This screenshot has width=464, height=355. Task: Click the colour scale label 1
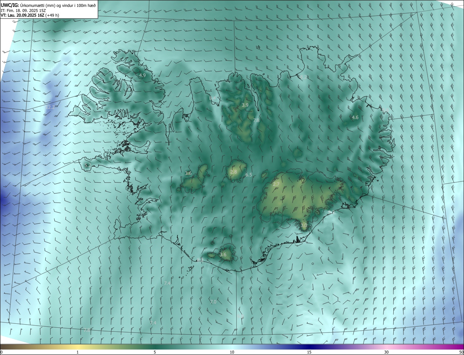[x=78, y=352]
